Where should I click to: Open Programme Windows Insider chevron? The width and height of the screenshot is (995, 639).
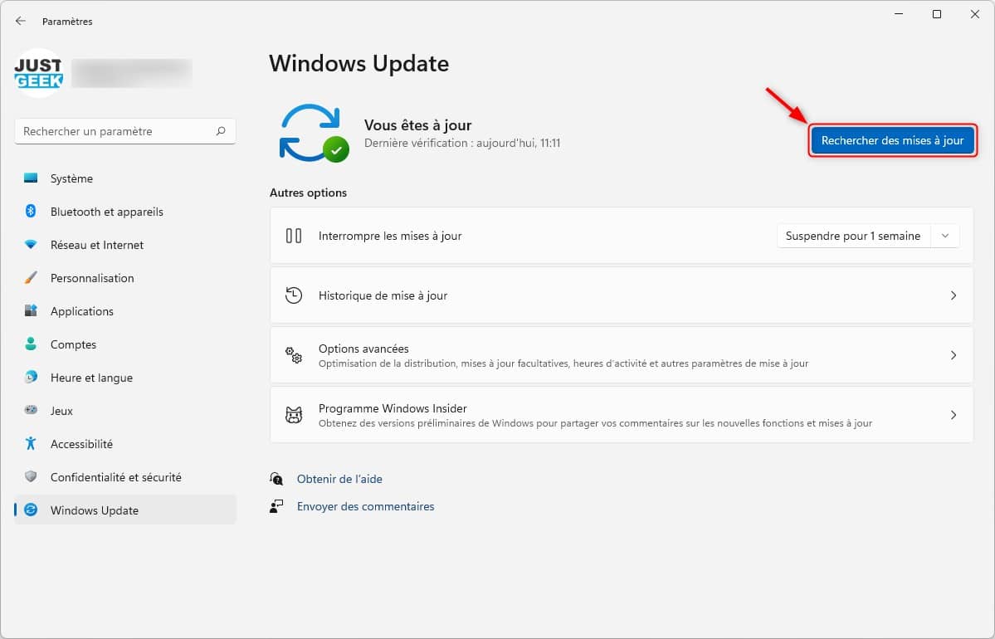(x=954, y=415)
